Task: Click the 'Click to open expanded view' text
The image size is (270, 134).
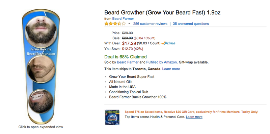Action: point(41,127)
